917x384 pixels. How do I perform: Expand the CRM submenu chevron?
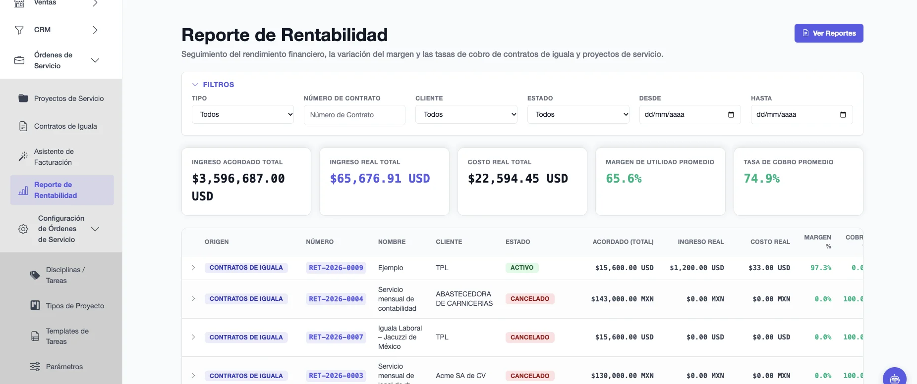[95, 30]
